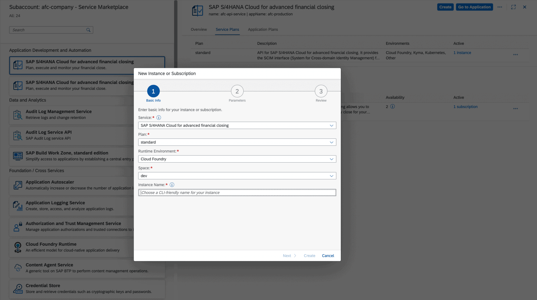The image size is (537, 300).
Task: Click the SAP S/4HANA advanced financial closing tile icon
Action: [x=18, y=65]
